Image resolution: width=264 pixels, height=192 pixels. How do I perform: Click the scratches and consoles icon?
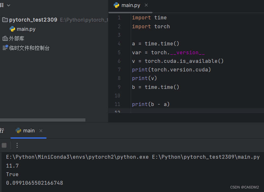pos(5,48)
